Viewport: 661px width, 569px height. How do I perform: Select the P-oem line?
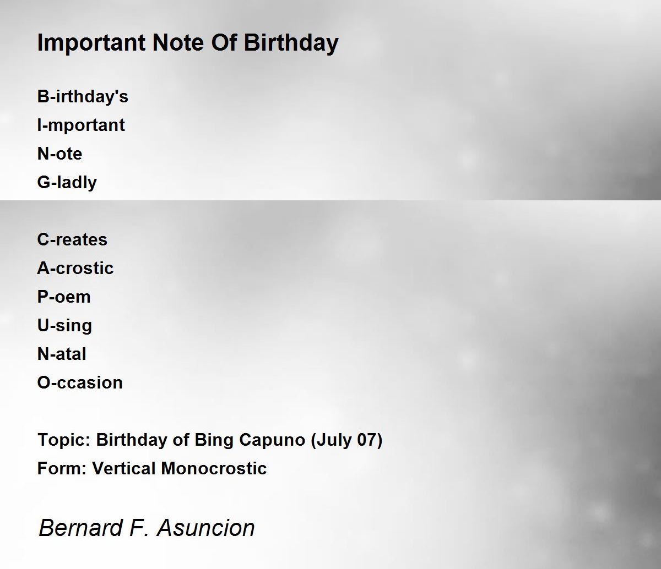click(64, 297)
